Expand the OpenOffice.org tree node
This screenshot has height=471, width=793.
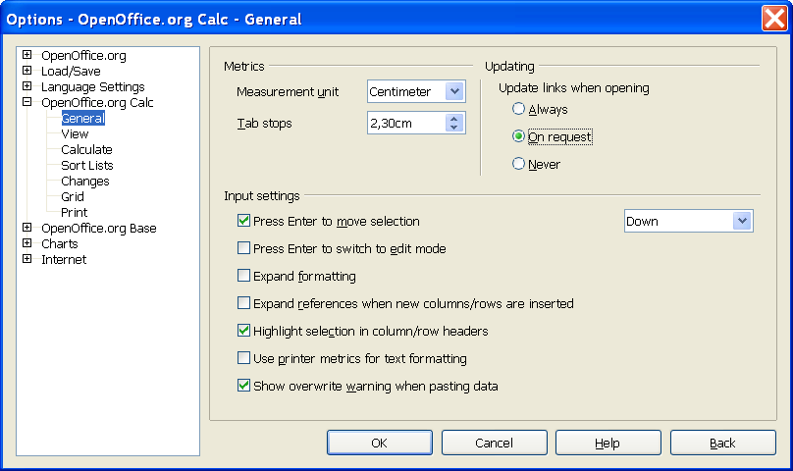(x=27, y=55)
